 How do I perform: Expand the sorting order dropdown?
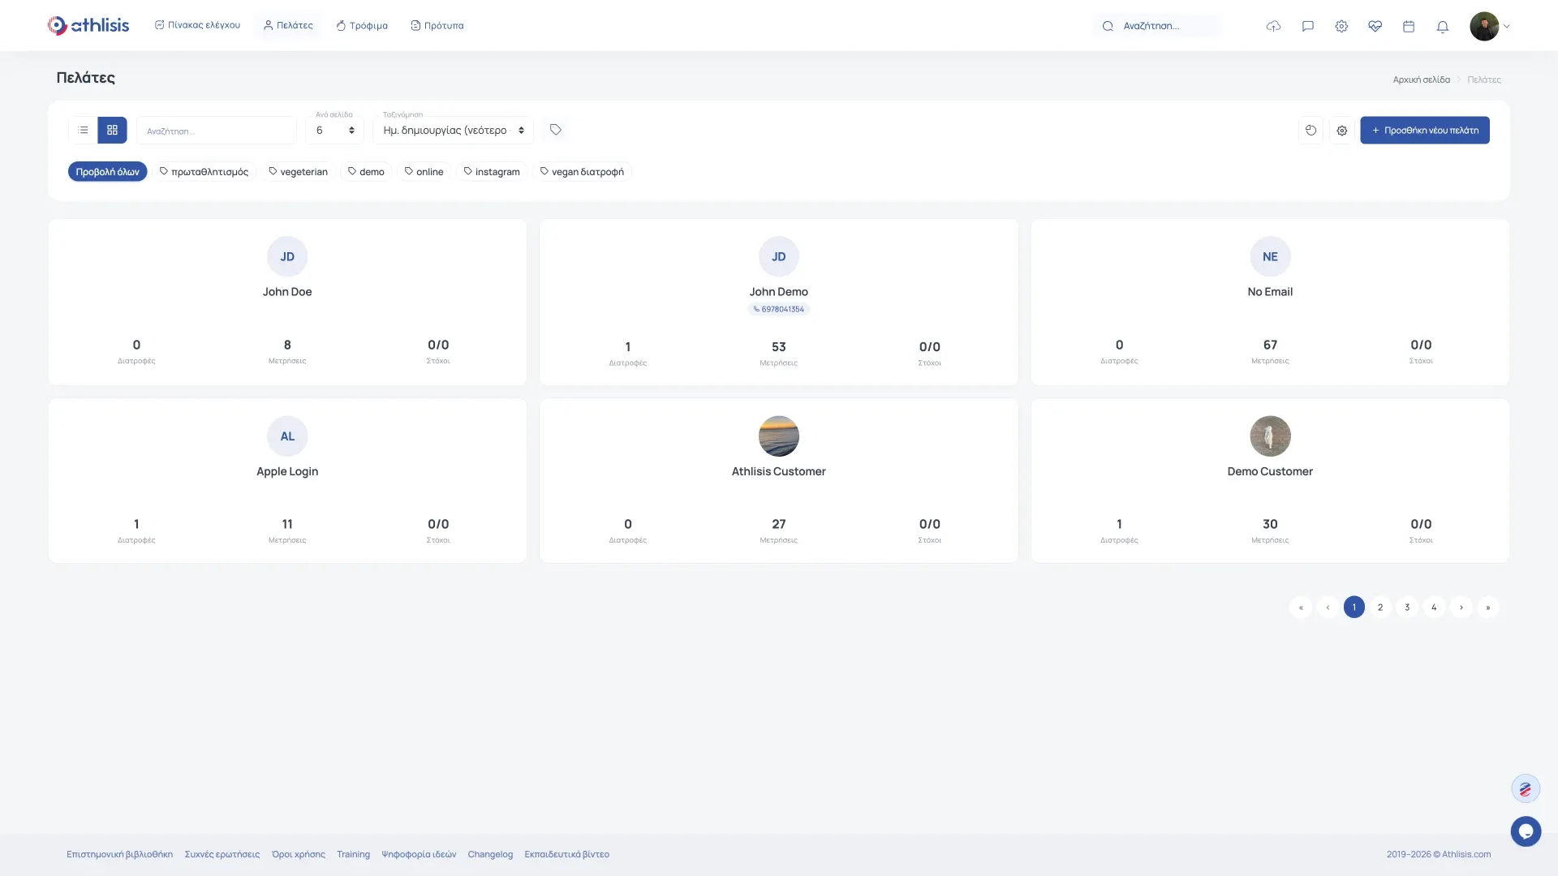click(x=453, y=131)
